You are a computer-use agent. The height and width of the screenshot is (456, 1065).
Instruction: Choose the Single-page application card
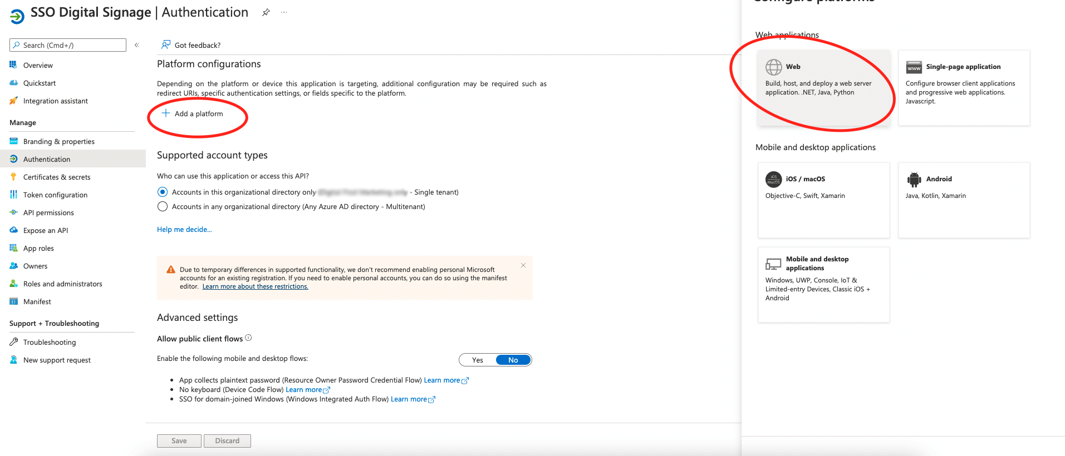964,88
